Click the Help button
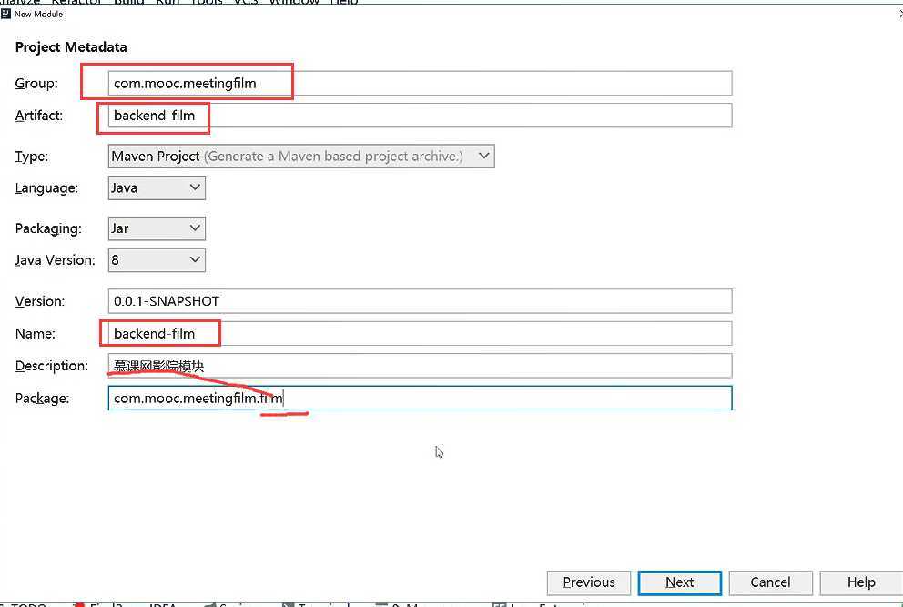 coord(861,582)
